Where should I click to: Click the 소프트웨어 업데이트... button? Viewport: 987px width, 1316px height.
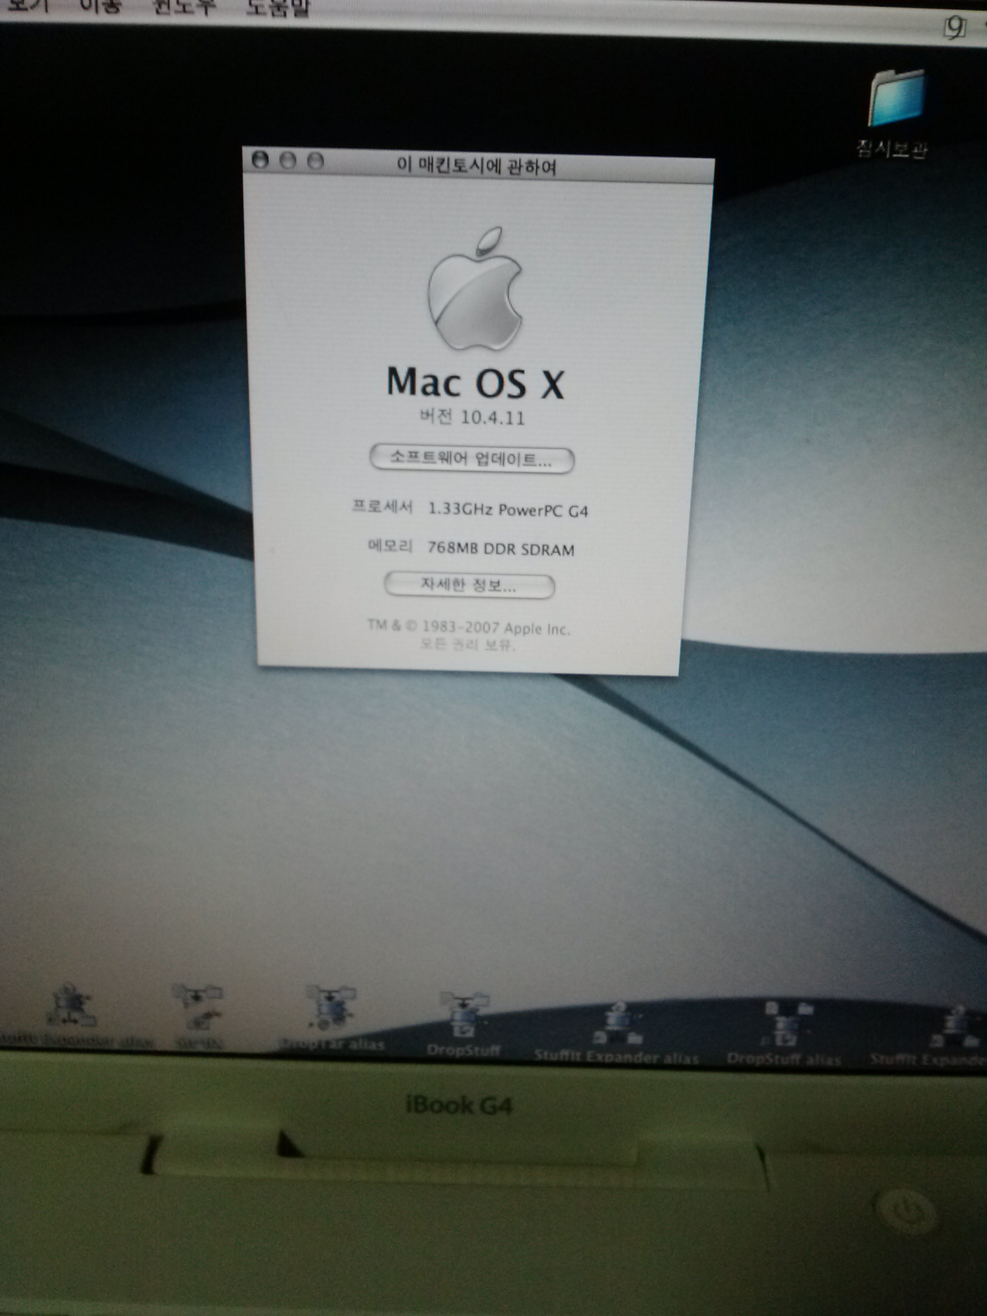(x=471, y=460)
